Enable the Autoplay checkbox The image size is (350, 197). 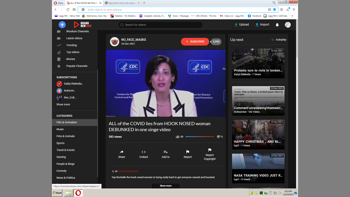273,40
